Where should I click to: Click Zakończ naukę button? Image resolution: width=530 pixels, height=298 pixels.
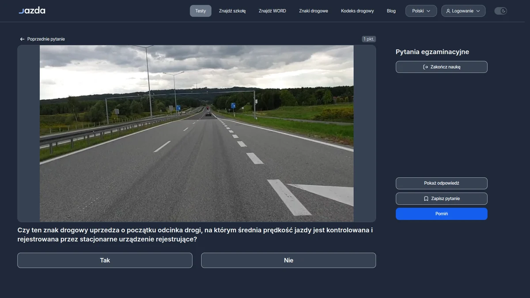442,67
